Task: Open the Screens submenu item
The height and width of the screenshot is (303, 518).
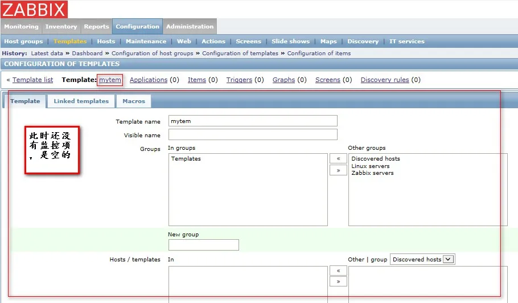Action: [248, 42]
